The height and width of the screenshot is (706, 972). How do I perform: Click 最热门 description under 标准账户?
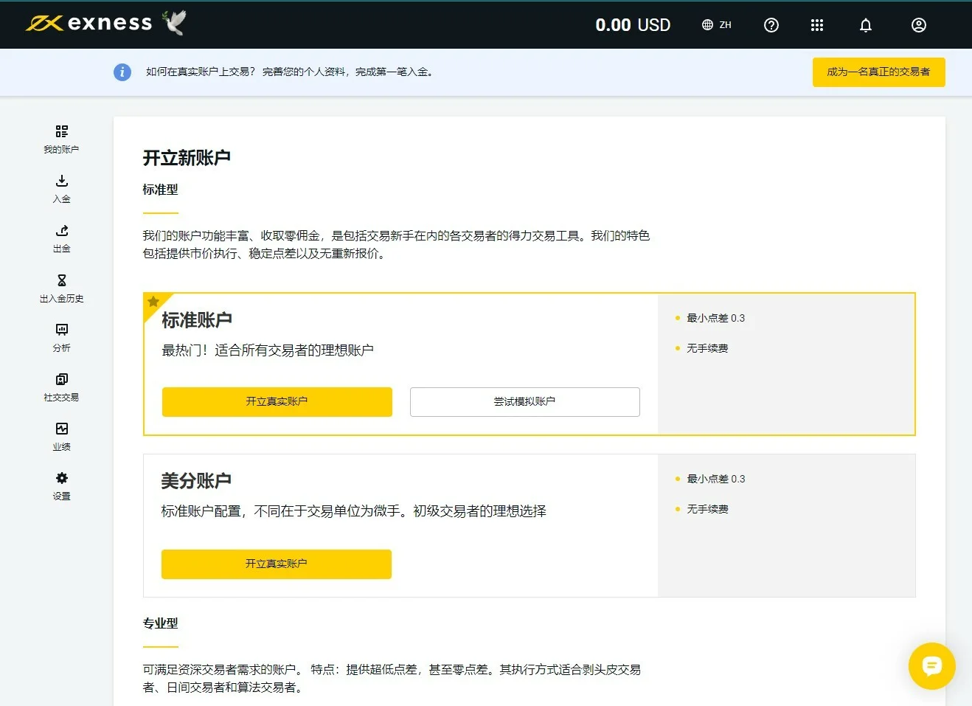point(268,350)
